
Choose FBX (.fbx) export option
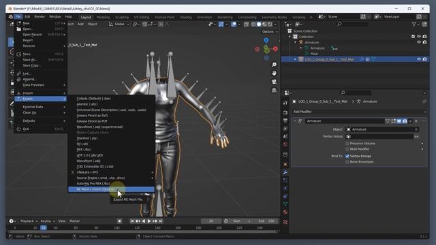point(111,150)
